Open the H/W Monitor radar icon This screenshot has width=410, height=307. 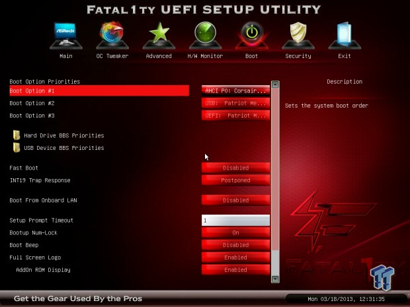pyautogui.click(x=205, y=36)
